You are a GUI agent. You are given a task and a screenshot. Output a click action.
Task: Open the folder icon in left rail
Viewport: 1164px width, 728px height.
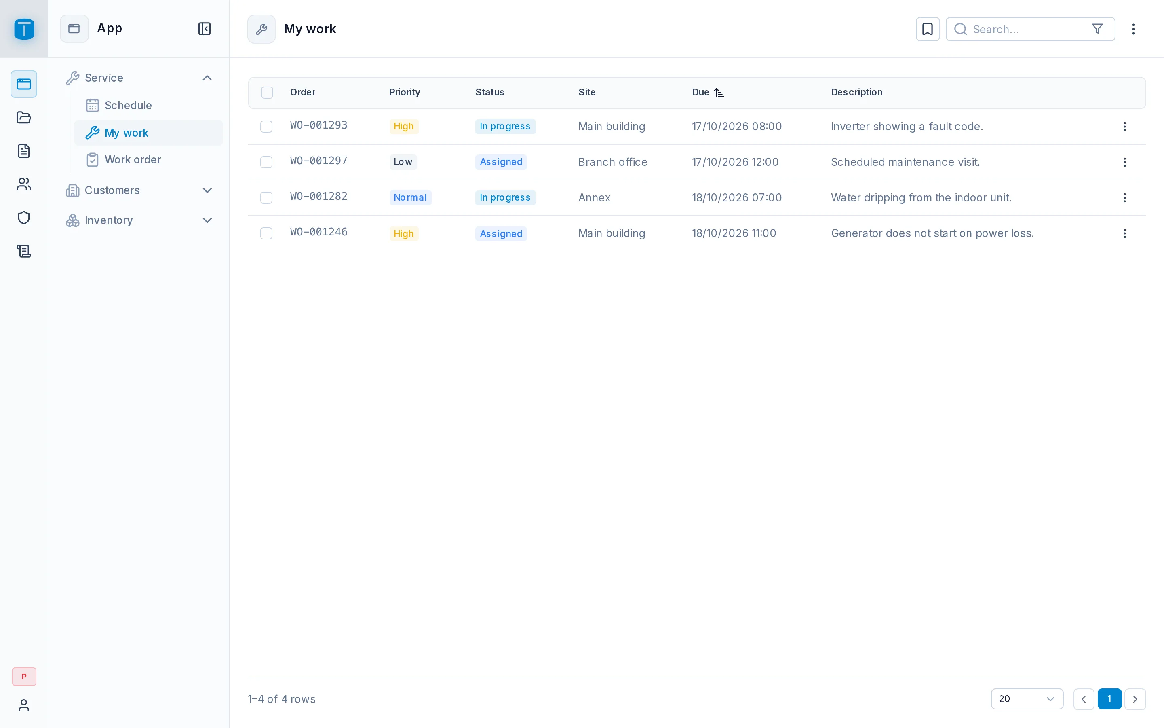pos(24,117)
